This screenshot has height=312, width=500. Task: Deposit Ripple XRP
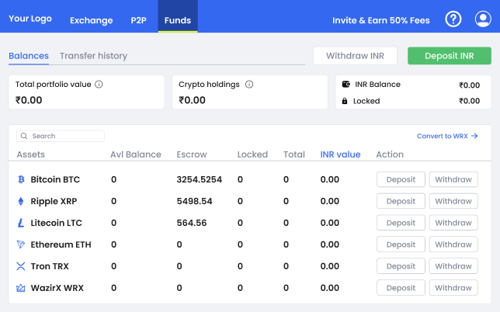(x=401, y=201)
